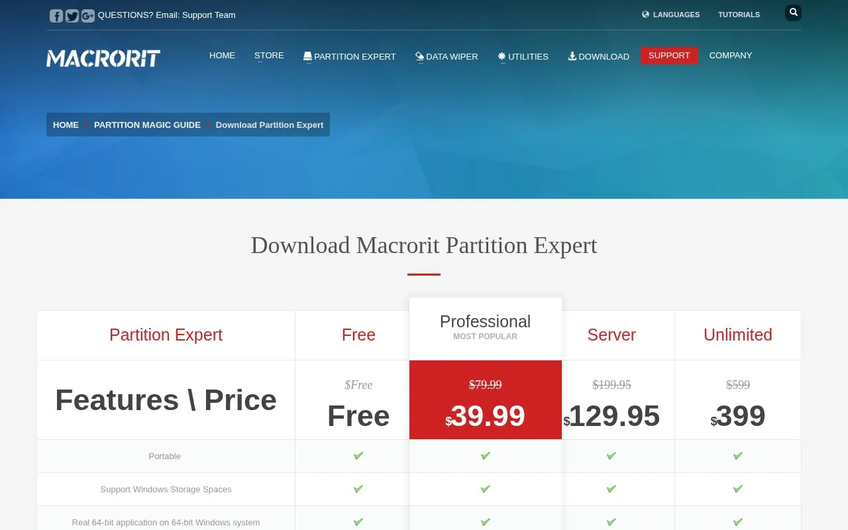Select the Unlimited edition column header

738,335
